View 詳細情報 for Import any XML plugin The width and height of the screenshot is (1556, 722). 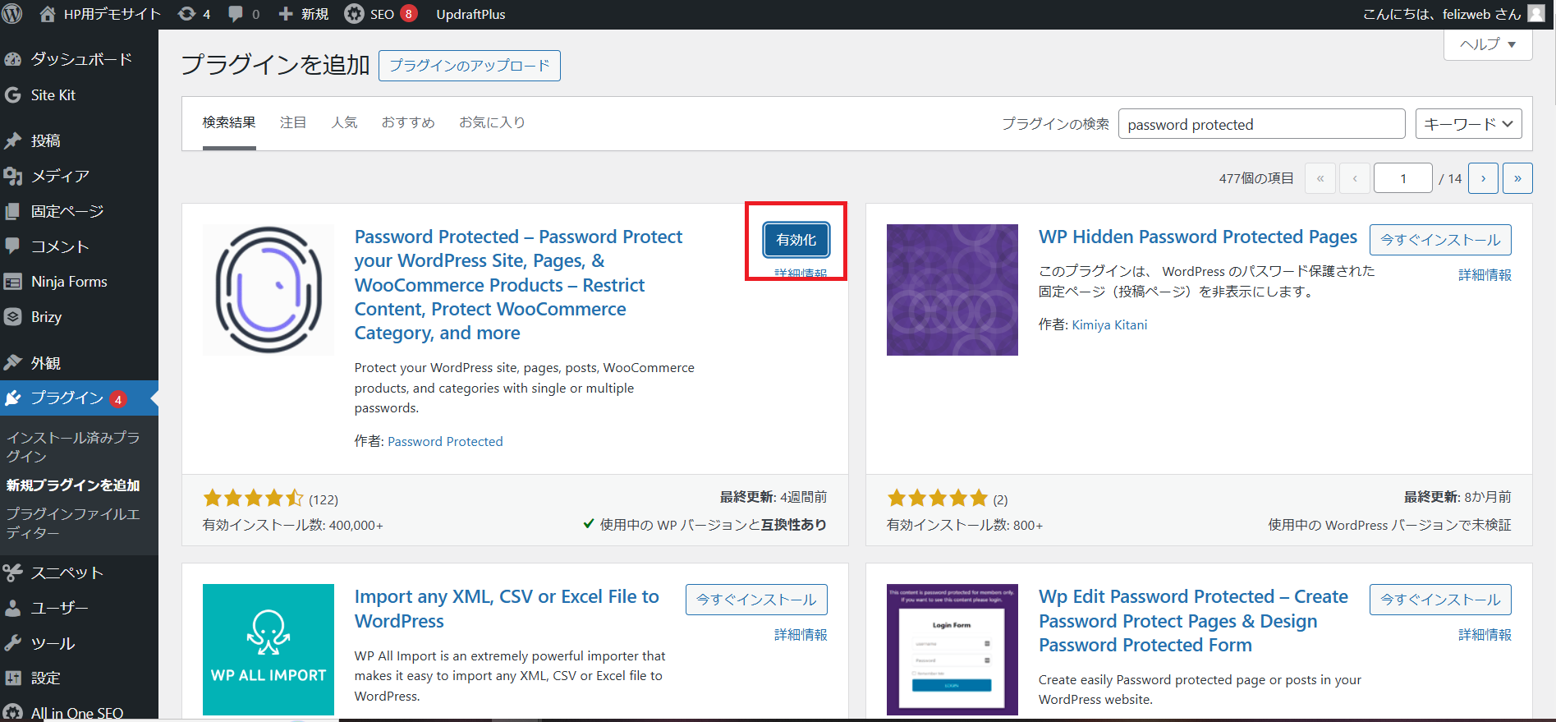point(801,635)
